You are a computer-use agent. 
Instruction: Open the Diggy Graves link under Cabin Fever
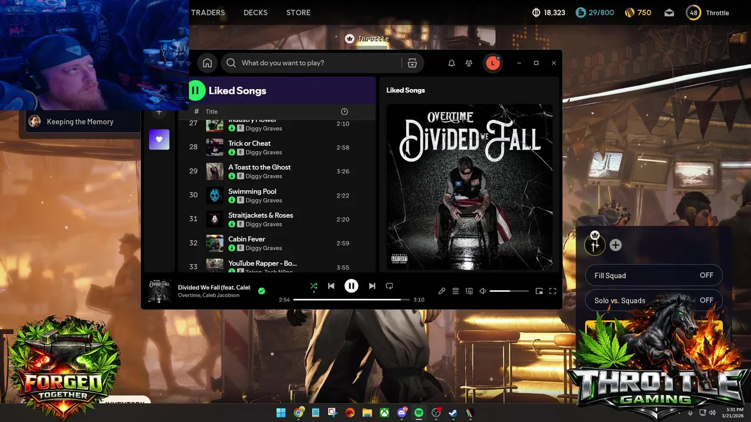pos(263,248)
